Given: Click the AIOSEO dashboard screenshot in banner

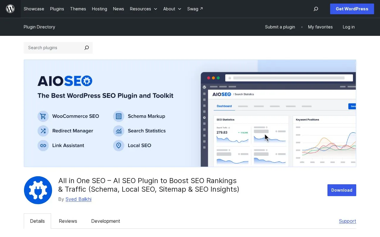Looking at the screenshot, I should point(278,119).
